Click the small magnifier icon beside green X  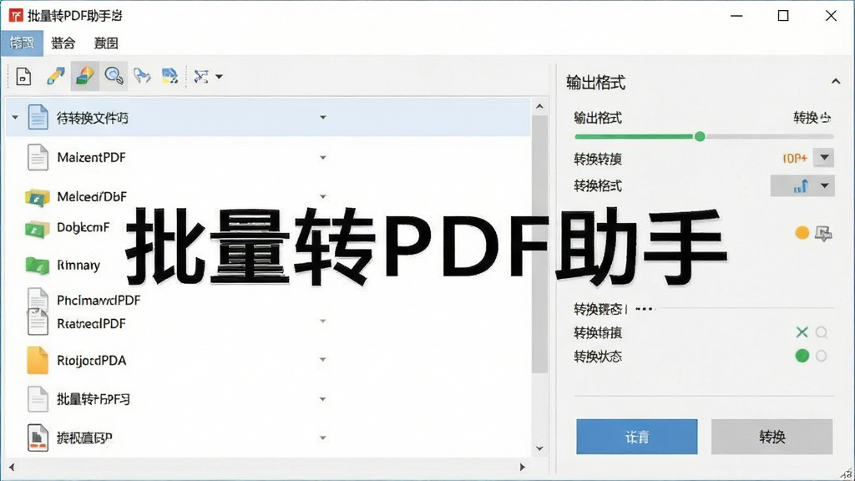[x=822, y=332]
